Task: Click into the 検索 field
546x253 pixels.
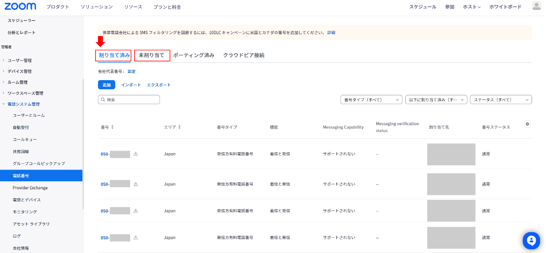Action: pos(129,100)
